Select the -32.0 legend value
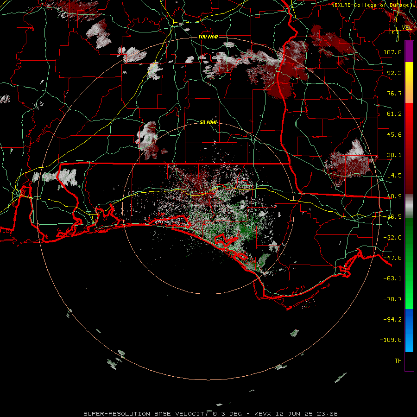This screenshot has width=417, height=417. tap(392, 238)
